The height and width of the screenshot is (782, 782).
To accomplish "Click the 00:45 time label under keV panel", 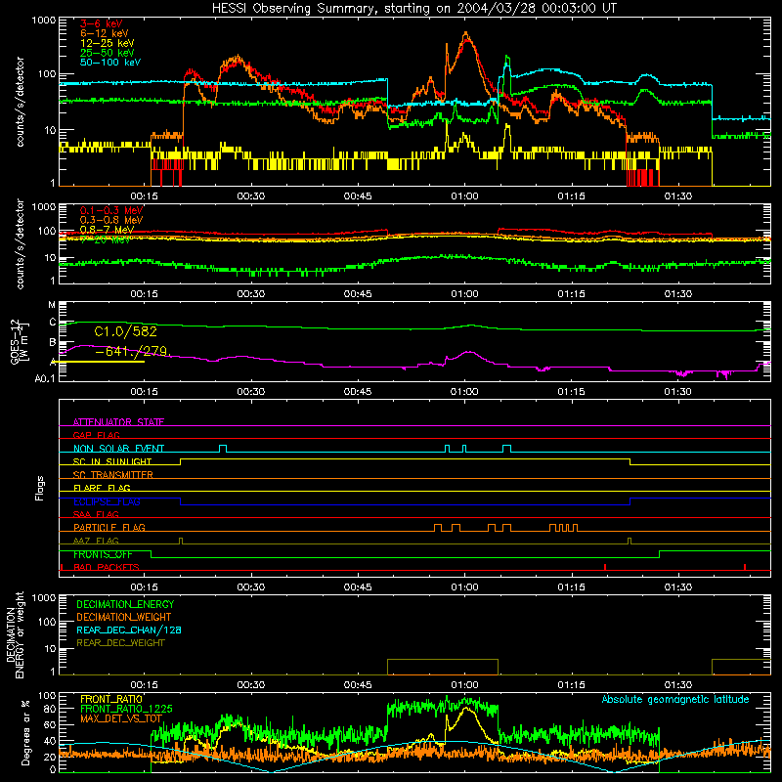I will tap(358, 196).
